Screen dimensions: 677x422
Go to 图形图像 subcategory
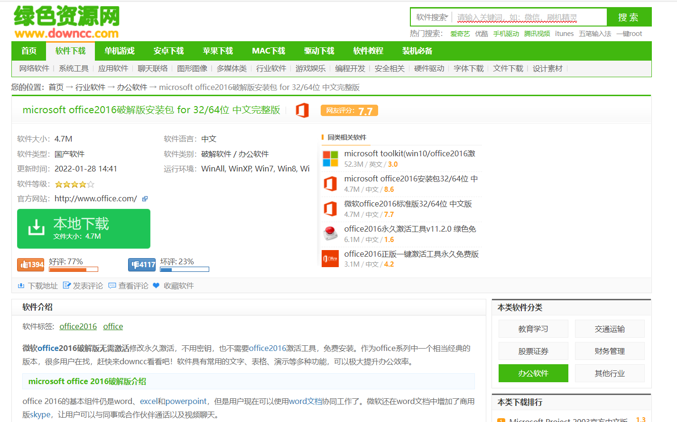tap(192, 69)
